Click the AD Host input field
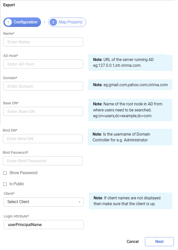Screen dimensions: 178x250 [x=43, y=64]
